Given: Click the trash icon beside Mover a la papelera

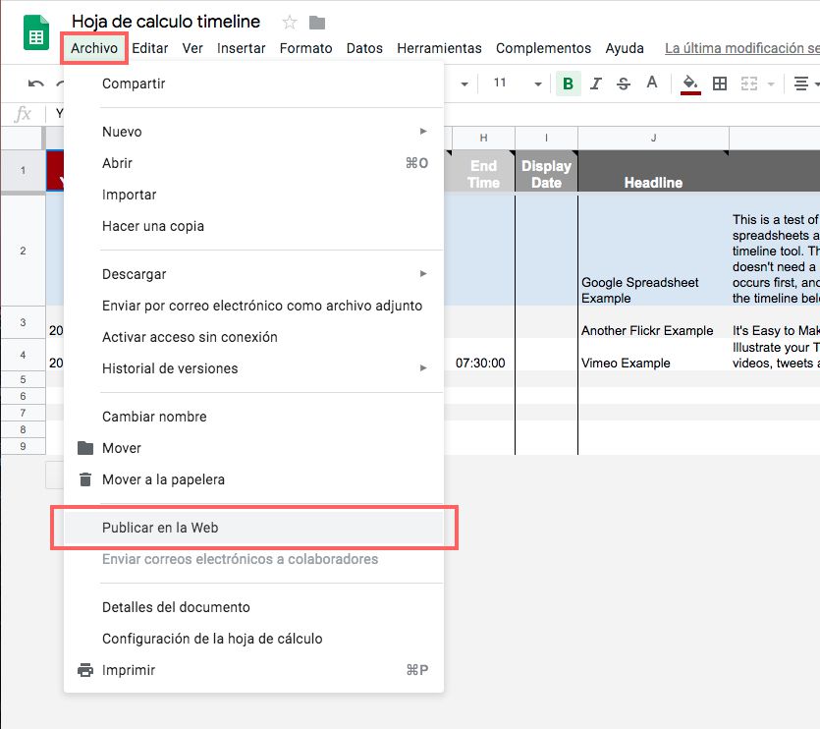Looking at the screenshot, I should point(85,479).
